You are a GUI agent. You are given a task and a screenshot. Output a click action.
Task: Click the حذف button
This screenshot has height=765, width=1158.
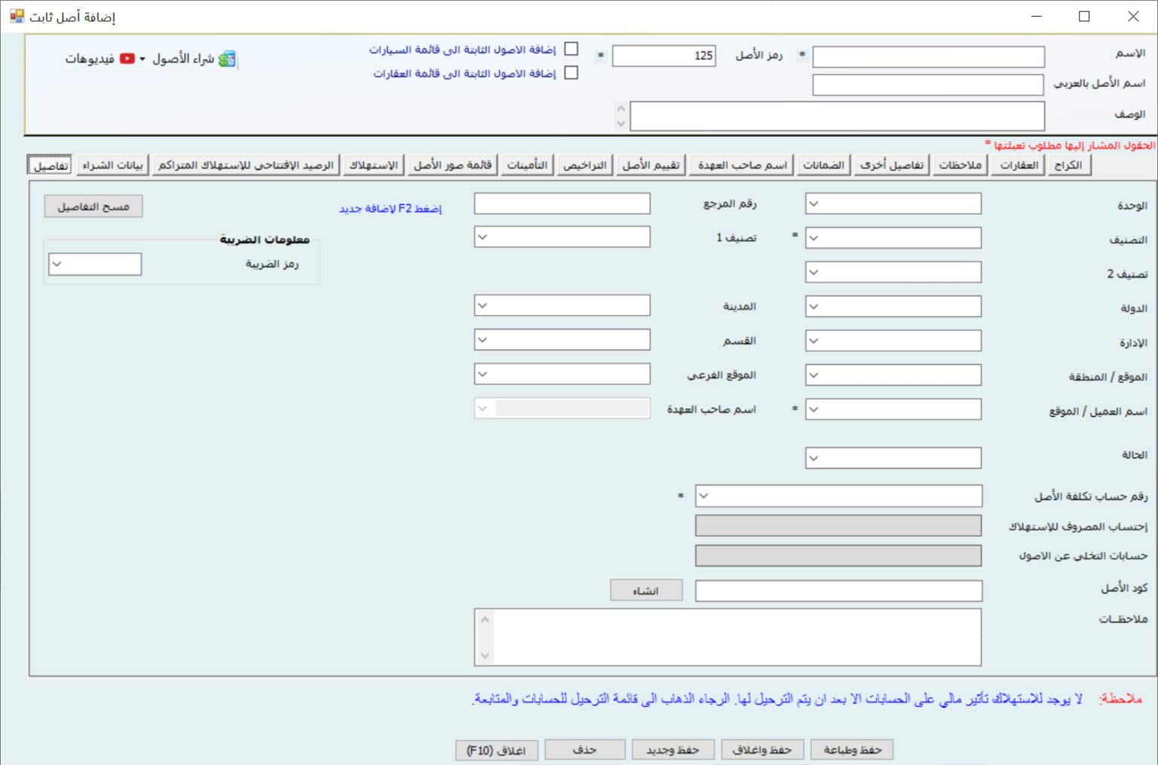[x=584, y=750]
